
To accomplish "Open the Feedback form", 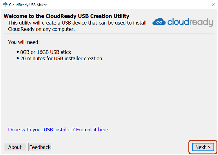I will [40, 147].
